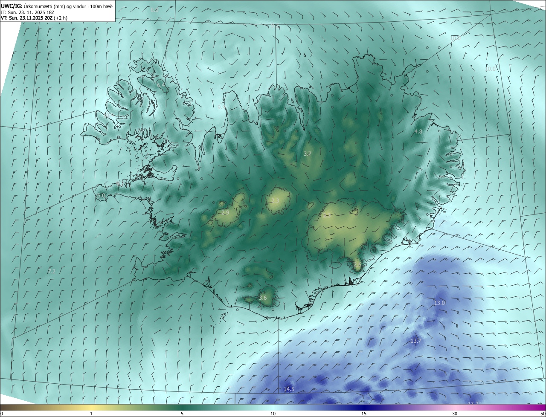
Task: Click the 7.2 value label
Action: pos(52,271)
